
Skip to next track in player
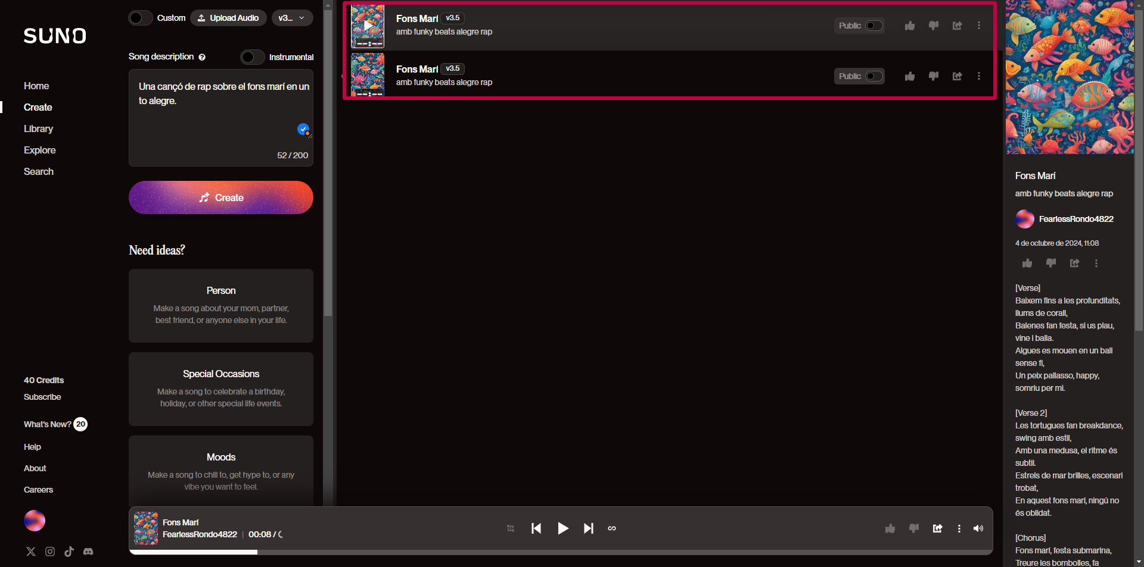pyautogui.click(x=588, y=528)
